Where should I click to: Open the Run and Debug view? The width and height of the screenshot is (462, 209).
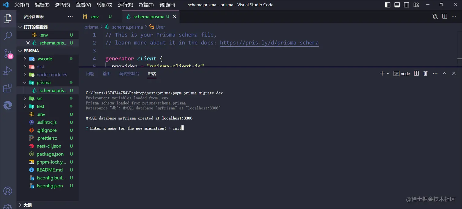click(x=8, y=71)
